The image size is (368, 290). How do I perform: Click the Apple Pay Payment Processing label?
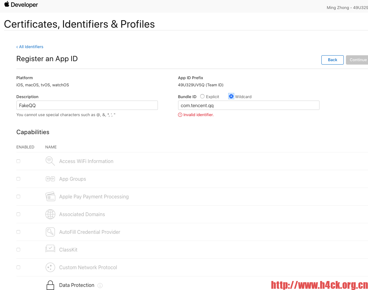click(x=94, y=197)
